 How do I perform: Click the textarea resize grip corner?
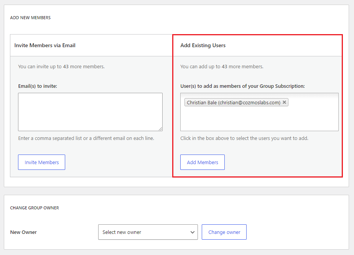[160, 129]
